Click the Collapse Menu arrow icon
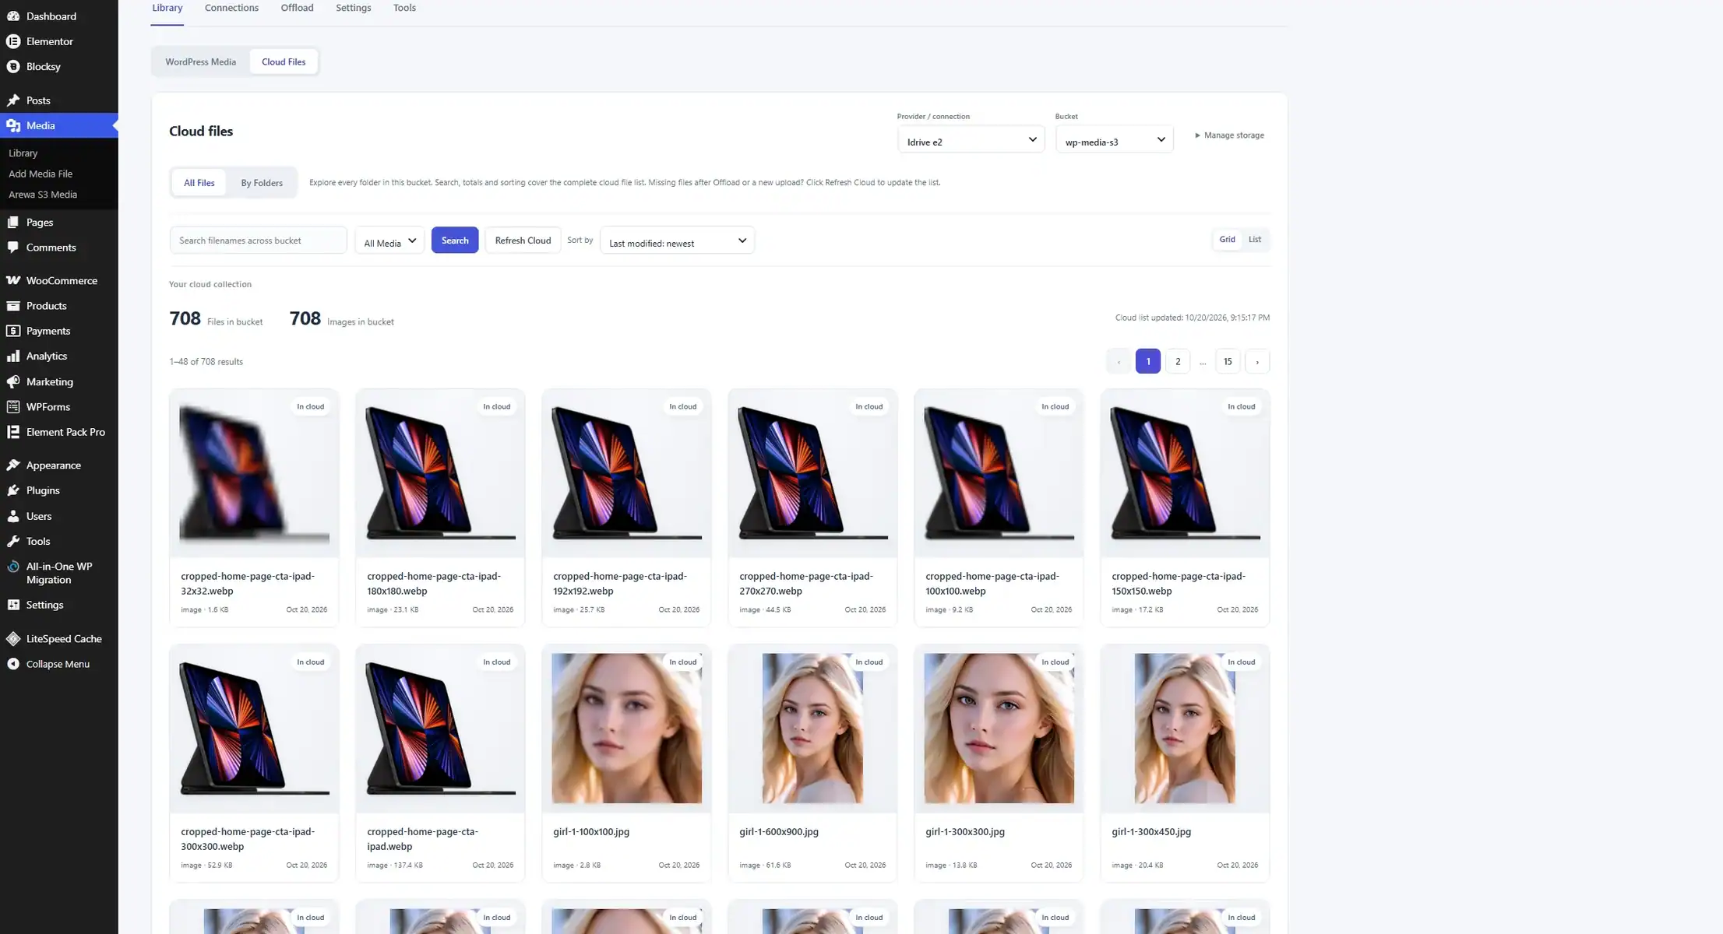This screenshot has width=1723, height=934. (x=13, y=664)
